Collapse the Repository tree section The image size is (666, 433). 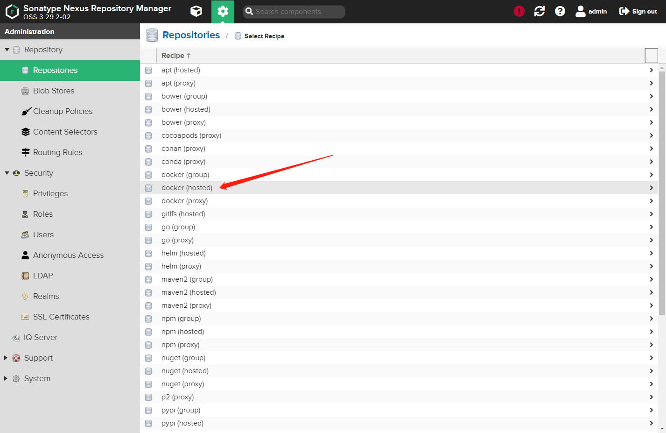(7, 50)
